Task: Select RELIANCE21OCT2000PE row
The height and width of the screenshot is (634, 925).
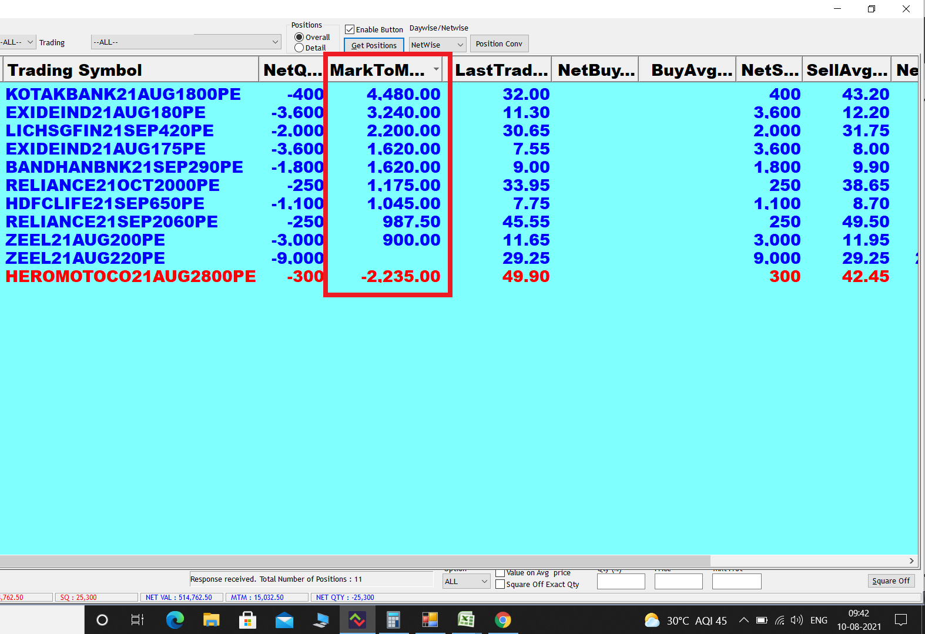Action: click(459, 185)
